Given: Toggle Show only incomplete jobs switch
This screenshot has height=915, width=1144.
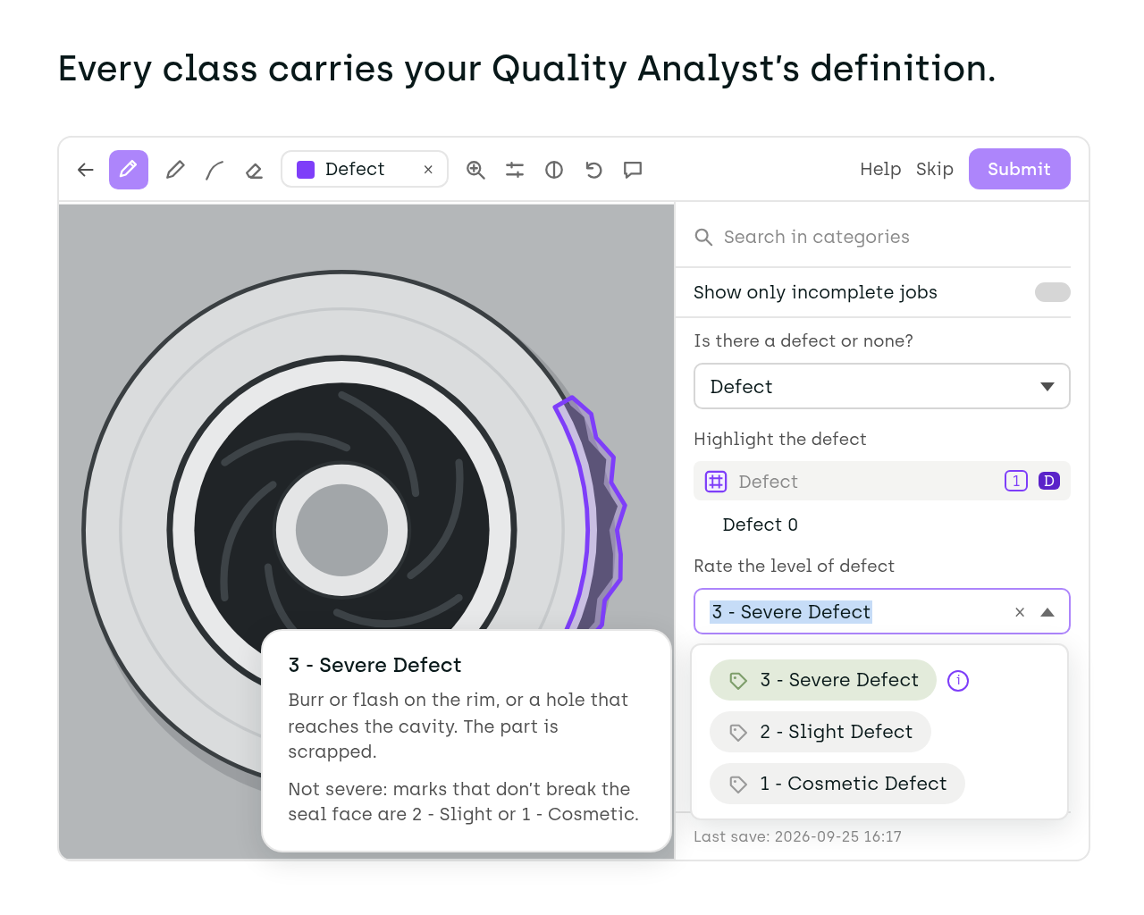Looking at the screenshot, I should click(x=1053, y=292).
